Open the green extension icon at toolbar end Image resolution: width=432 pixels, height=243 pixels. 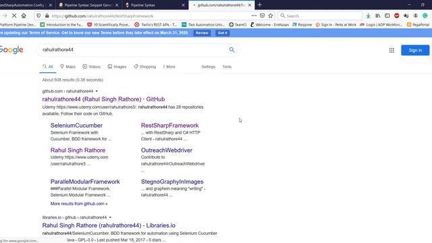pos(425,16)
